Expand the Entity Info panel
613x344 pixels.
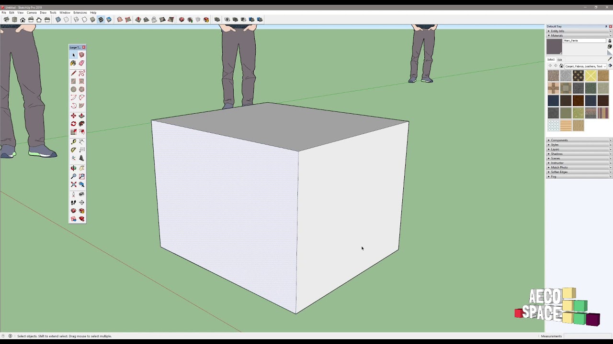click(x=579, y=31)
